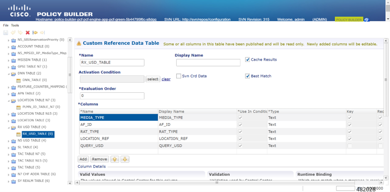Open the File menu
This screenshot has height=192, width=390.
coord(6,25)
